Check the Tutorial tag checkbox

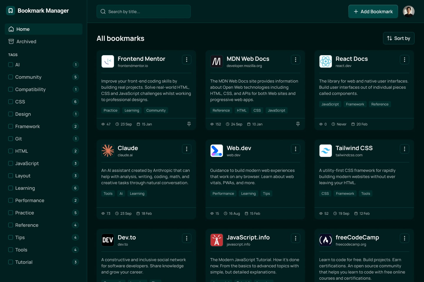11,262
